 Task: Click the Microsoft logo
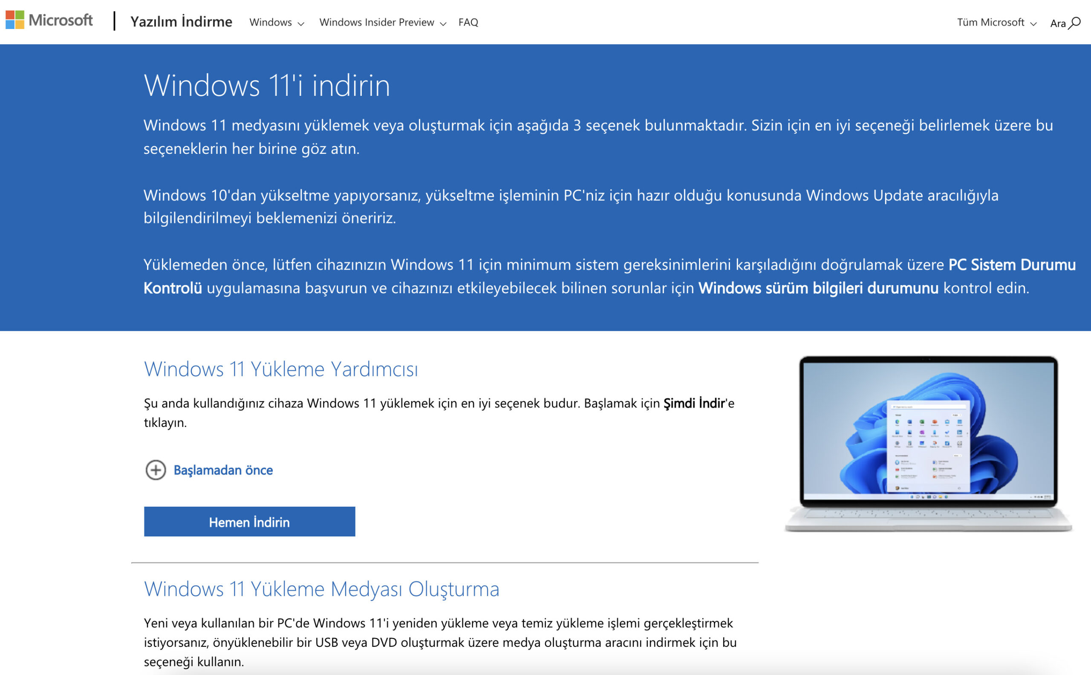point(49,20)
